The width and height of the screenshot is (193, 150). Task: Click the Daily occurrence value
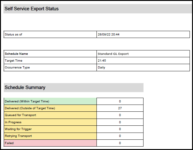(101, 68)
